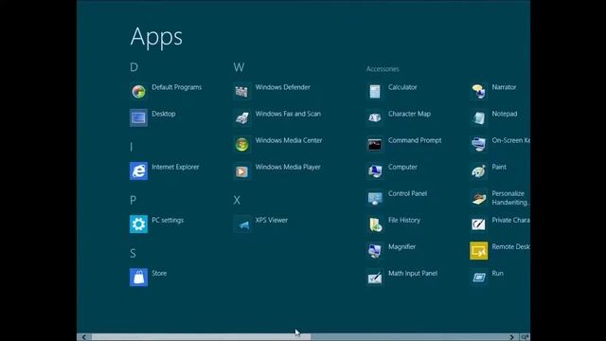Launch the Remote Desktop yellow icon

point(478,251)
